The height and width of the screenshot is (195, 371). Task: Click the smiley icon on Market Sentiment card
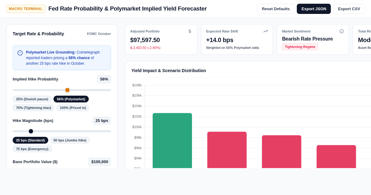[x=342, y=31]
